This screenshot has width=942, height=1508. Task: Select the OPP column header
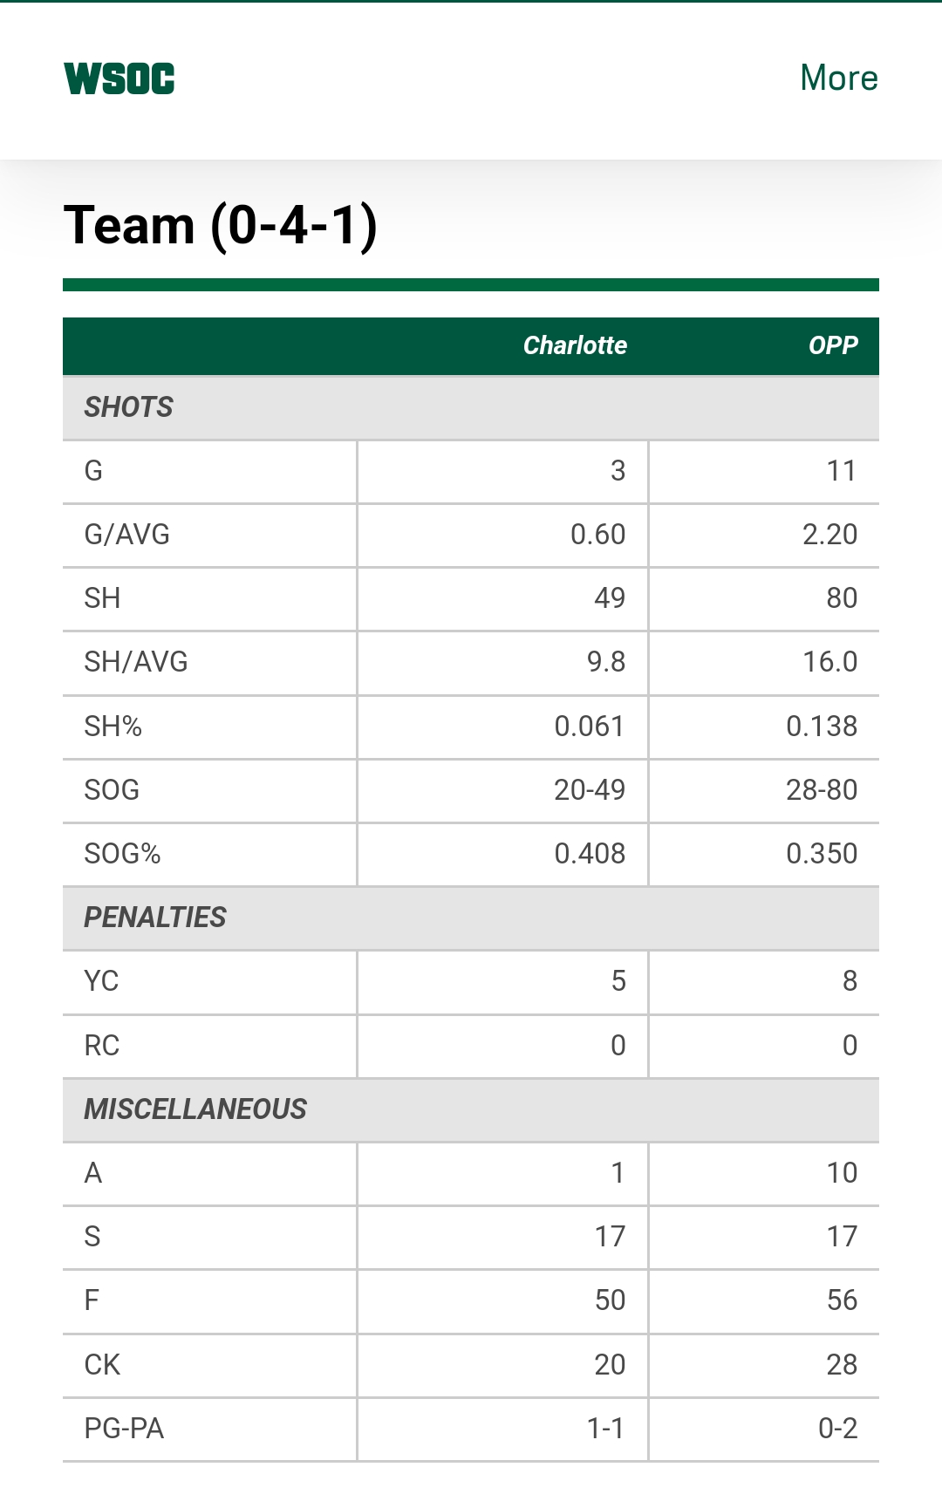(x=833, y=346)
